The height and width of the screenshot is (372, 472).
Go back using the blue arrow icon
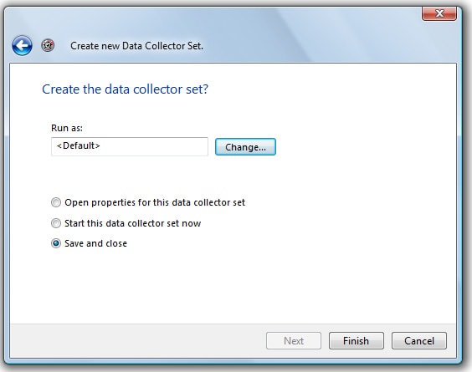click(22, 46)
